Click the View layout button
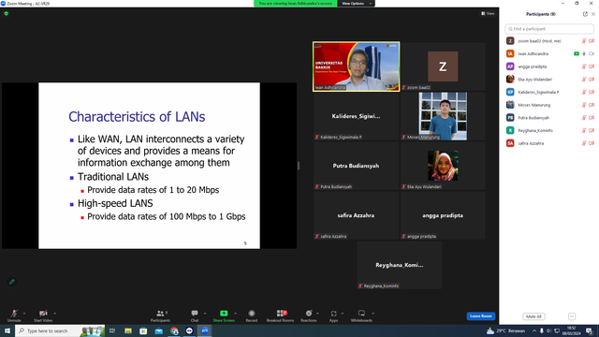Screen dimensions: 599x337 (x=488, y=13)
